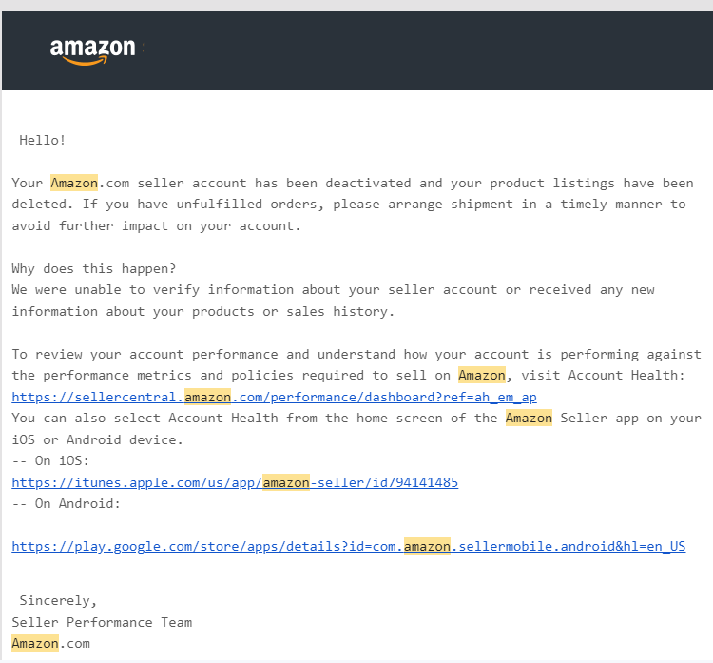The height and width of the screenshot is (663, 713).
Task: Click highlighted "amazon" inside the iTunes URL
Action: click(286, 482)
